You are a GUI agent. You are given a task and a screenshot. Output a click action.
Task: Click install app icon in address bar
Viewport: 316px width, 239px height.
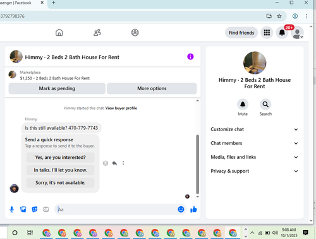point(269,16)
